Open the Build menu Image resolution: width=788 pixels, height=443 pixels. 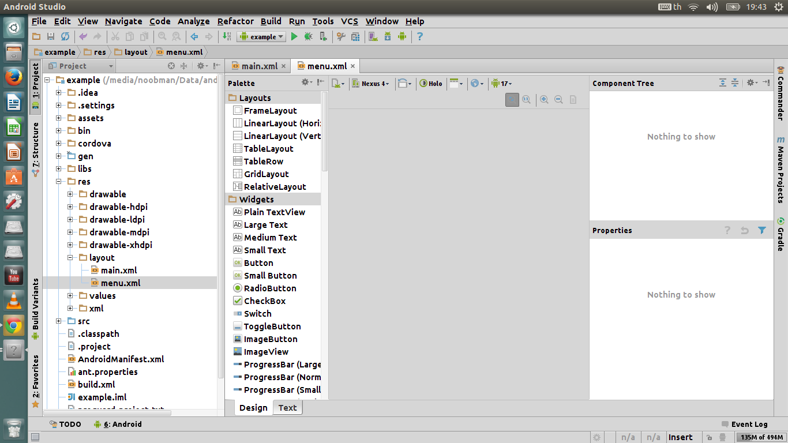click(271, 21)
